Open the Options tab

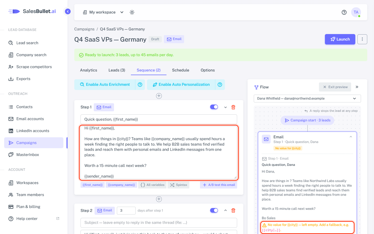pyautogui.click(x=208, y=70)
